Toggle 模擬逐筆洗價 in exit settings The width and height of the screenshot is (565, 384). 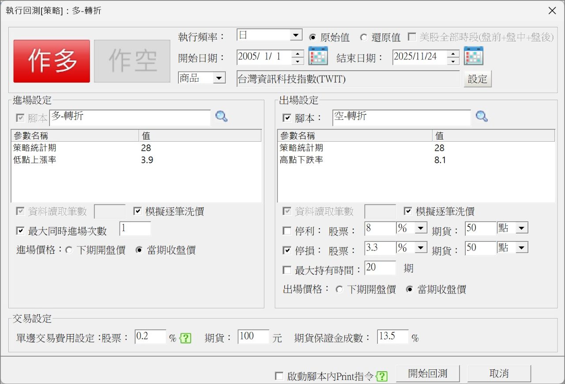[x=407, y=211]
